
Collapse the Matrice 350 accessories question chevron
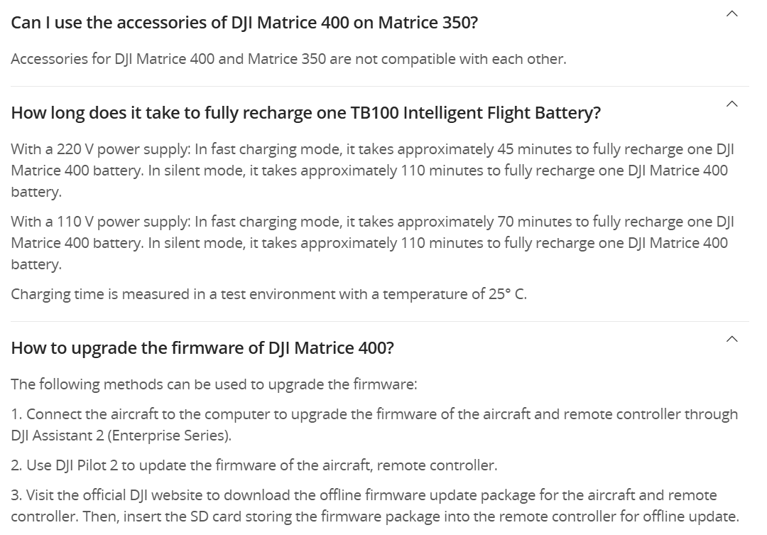point(731,13)
